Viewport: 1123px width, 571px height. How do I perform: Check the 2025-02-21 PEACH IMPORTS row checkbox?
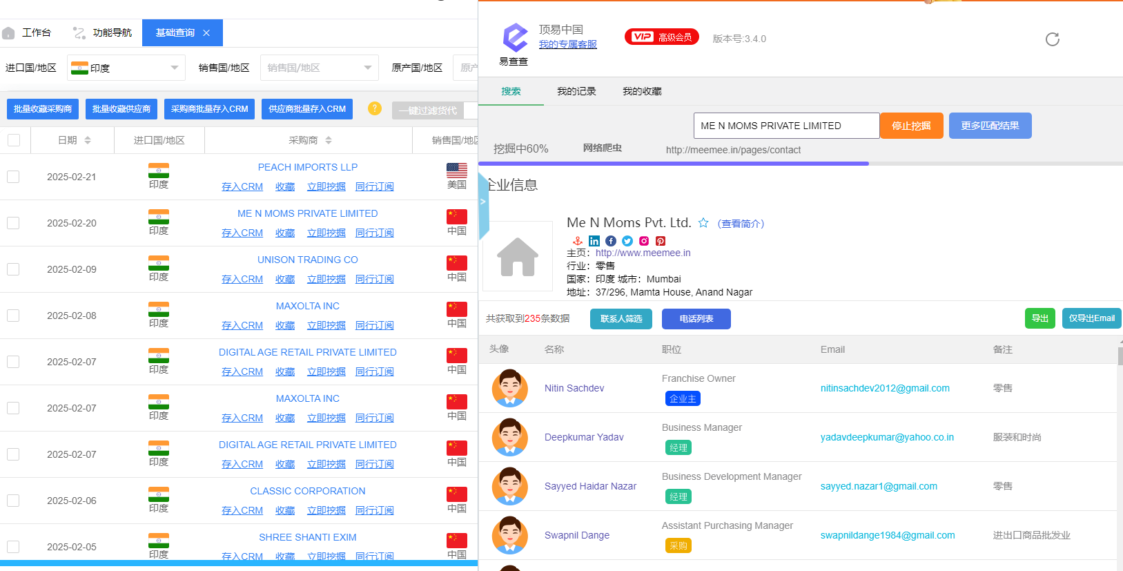[13, 177]
